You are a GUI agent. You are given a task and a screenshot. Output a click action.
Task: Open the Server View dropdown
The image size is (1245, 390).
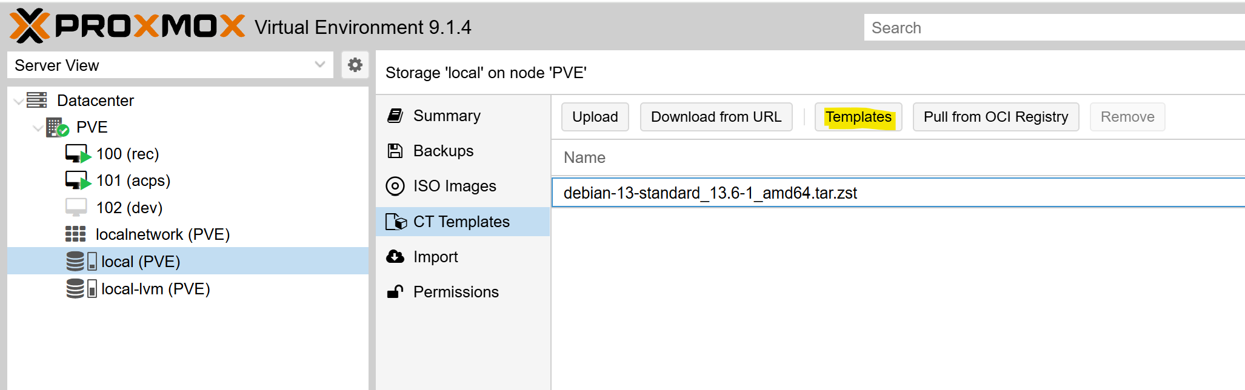click(x=170, y=65)
